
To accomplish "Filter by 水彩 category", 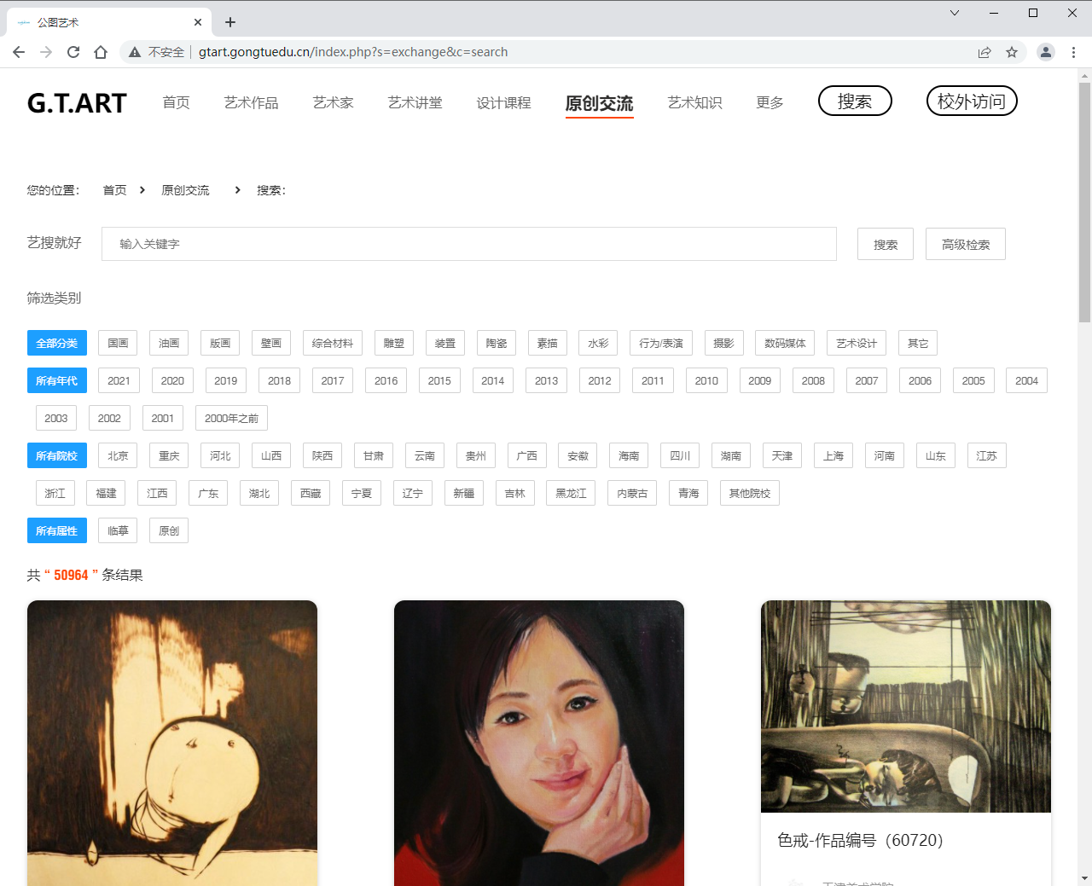I will [x=598, y=343].
